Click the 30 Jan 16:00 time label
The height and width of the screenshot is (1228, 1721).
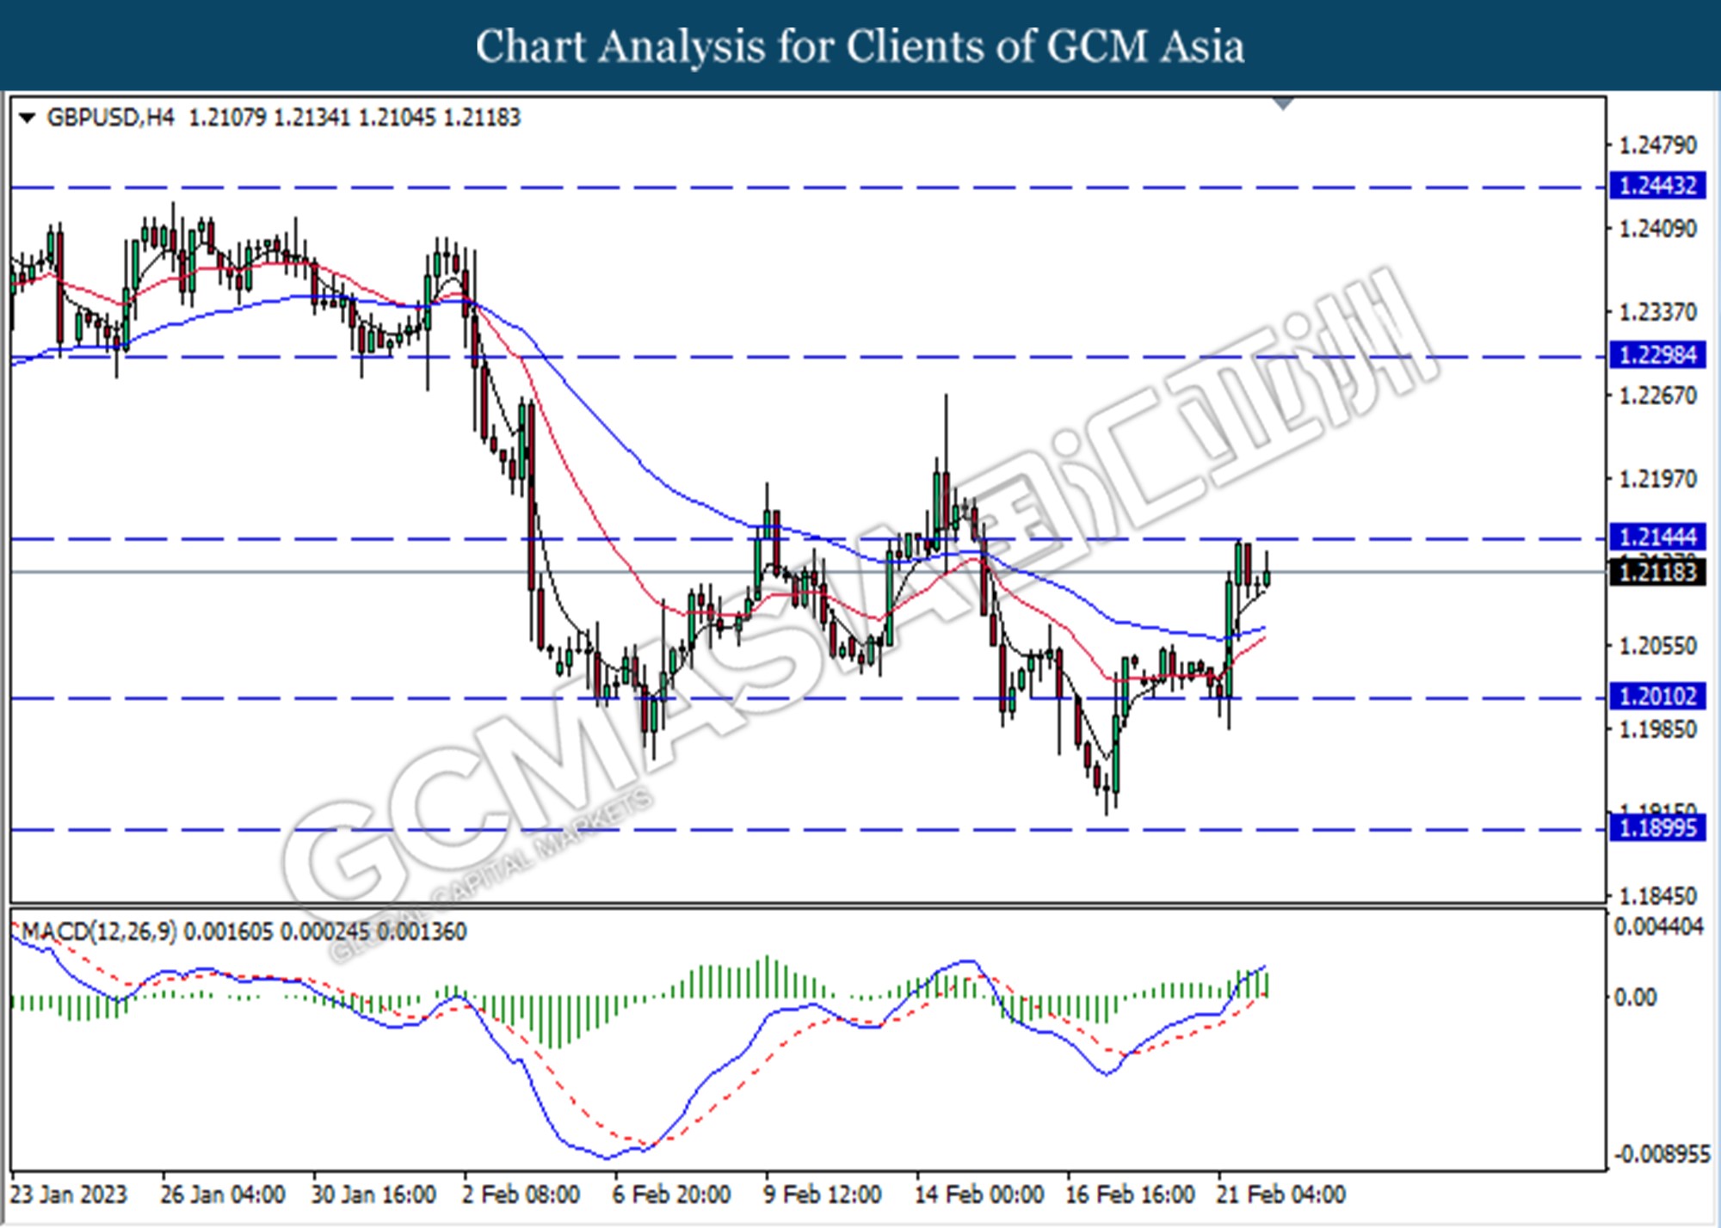coord(373,1194)
